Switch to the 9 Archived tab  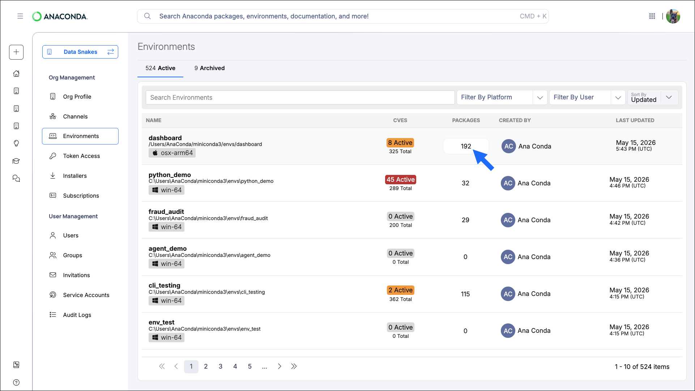coord(209,68)
